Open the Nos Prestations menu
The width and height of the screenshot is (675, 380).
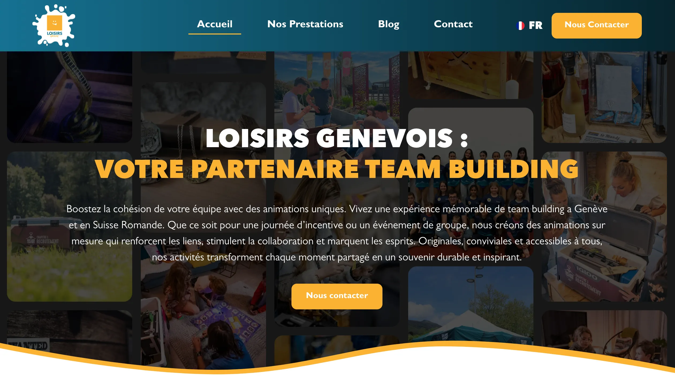pyautogui.click(x=305, y=24)
